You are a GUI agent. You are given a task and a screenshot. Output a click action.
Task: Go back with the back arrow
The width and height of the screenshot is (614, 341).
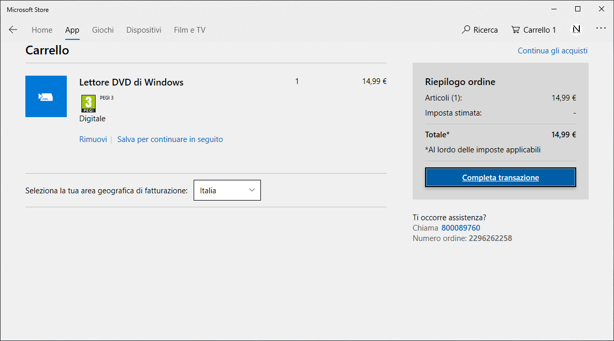point(13,30)
